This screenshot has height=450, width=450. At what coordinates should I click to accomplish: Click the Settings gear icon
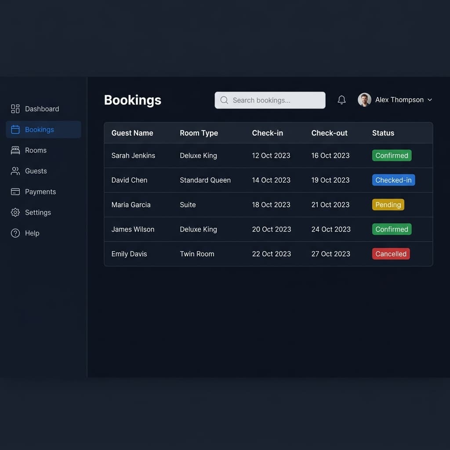click(15, 212)
